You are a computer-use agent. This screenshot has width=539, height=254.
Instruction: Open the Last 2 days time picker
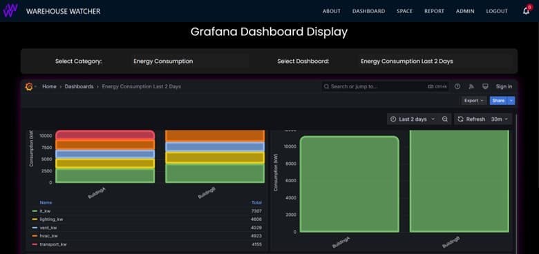(413, 119)
